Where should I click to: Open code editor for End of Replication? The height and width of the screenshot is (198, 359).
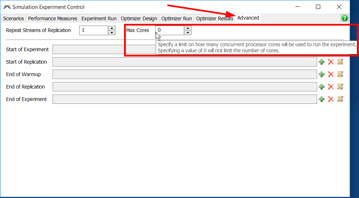(340, 87)
